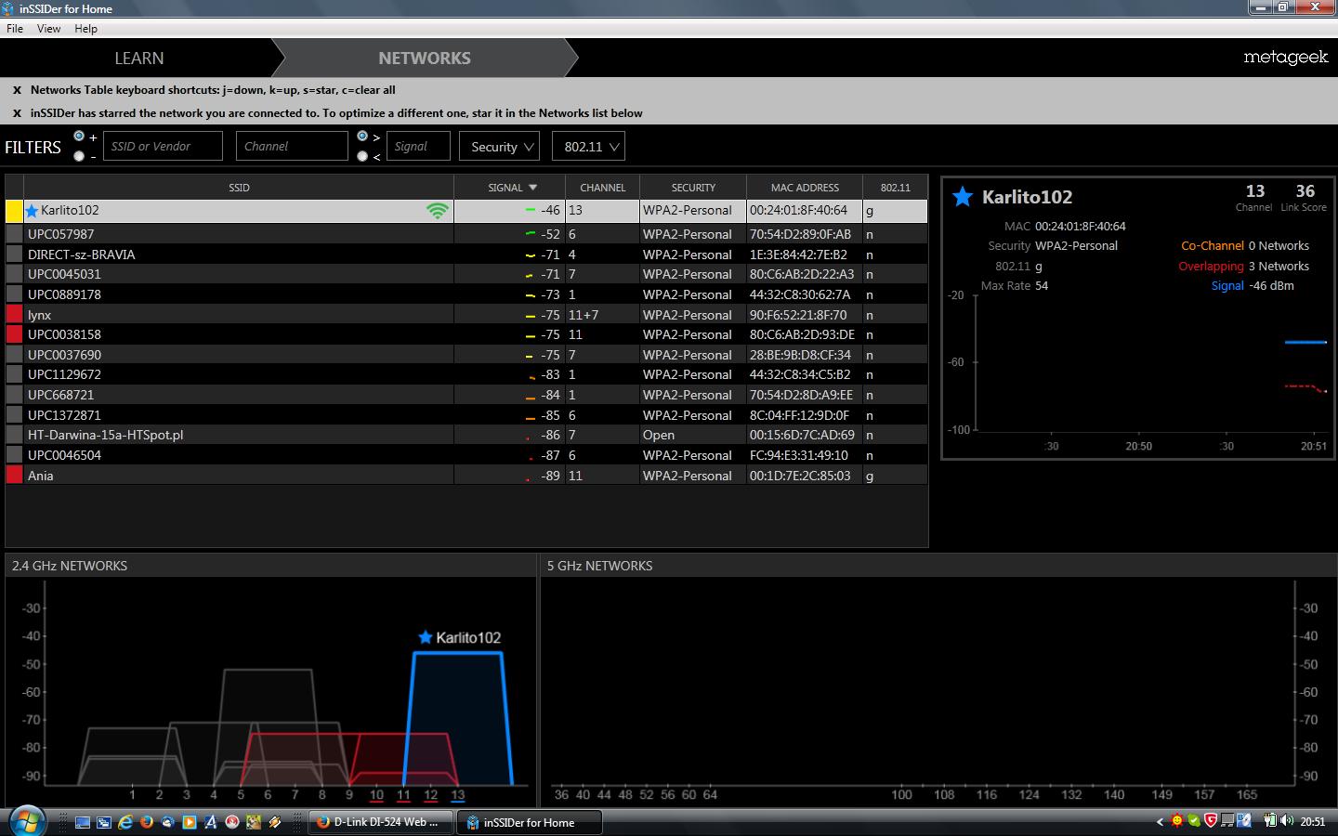Dismiss the starred network notice with its X
This screenshot has width=1338, height=836.
[17, 113]
